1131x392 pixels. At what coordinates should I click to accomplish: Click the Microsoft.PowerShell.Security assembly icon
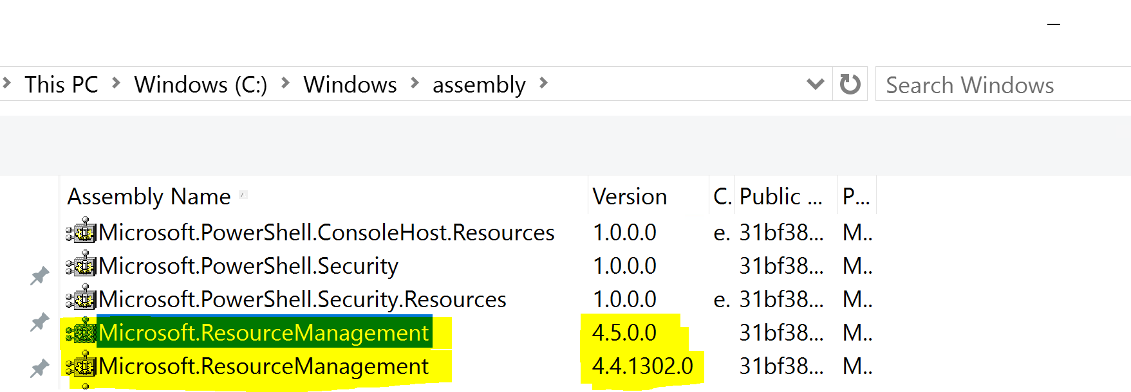[81, 265]
